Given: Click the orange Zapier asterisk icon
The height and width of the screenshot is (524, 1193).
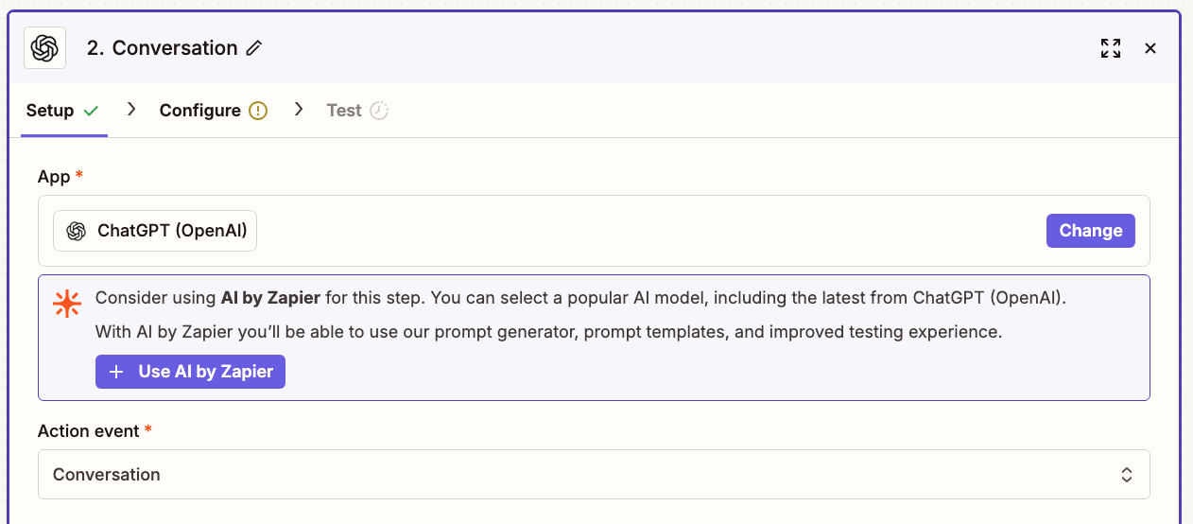Looking at the screenshot, I should 67,304.
